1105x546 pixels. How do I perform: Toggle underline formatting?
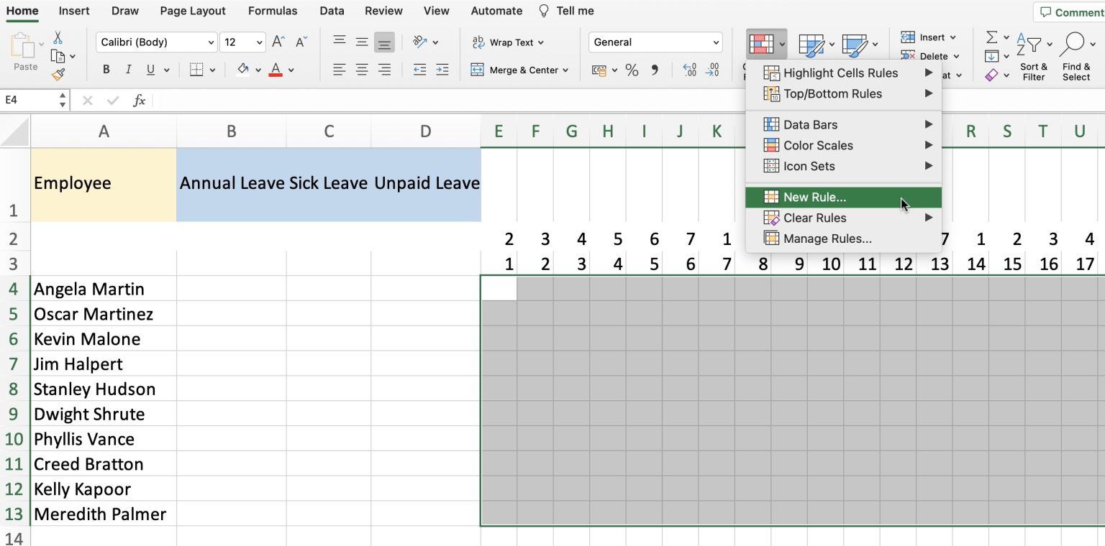pos(150,69)
